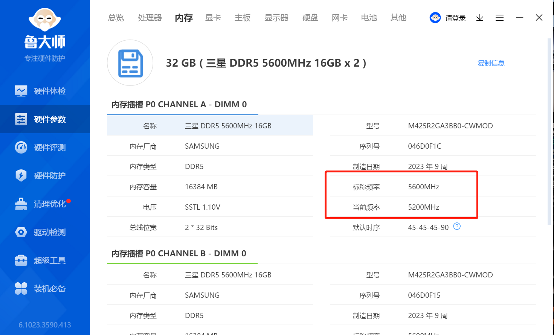Screen dimensions: 554x335
Task: Click the 名称 row in Channel A
Action: click(x=210, y=126)
